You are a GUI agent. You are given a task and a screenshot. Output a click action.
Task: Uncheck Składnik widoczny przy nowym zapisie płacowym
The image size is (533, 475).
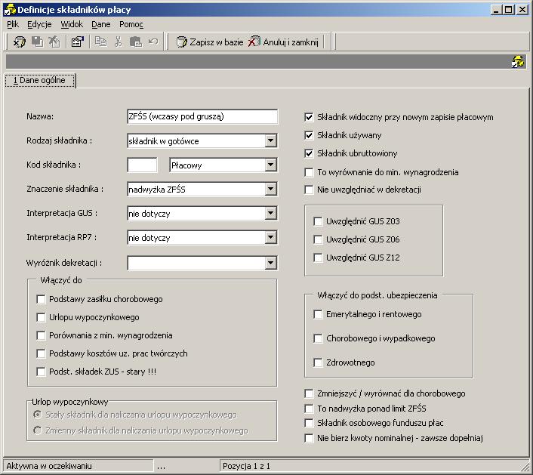pos(309,117)
